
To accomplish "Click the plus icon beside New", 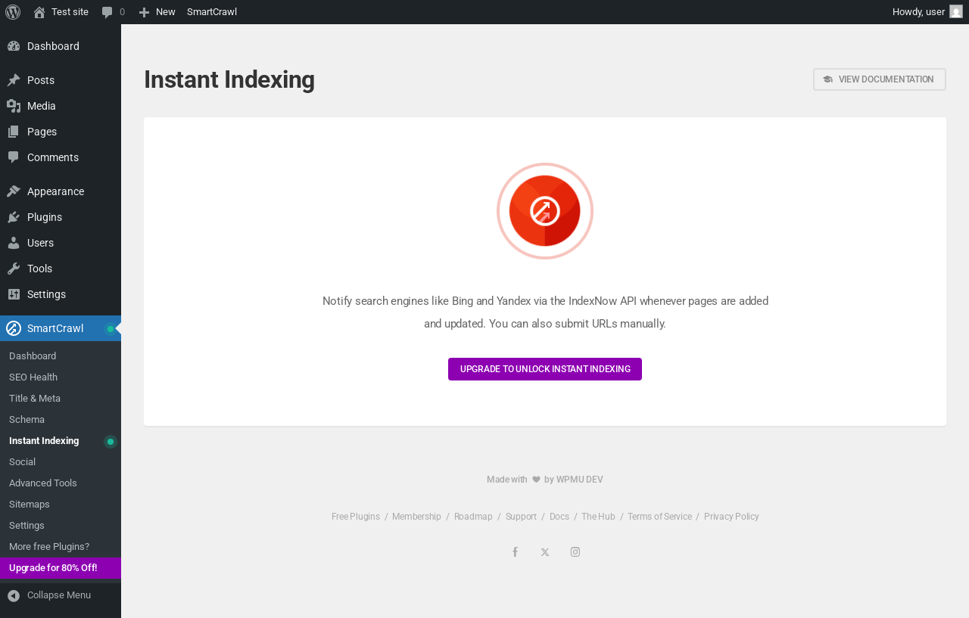I will pos(145,12).
